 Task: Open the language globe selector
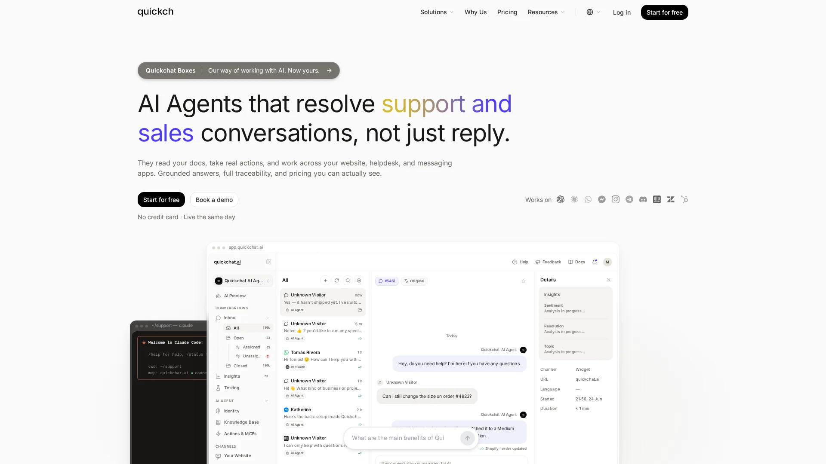coord(593,12)
